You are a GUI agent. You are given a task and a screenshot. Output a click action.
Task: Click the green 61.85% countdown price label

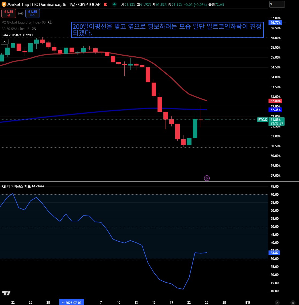tap(277, 121)
